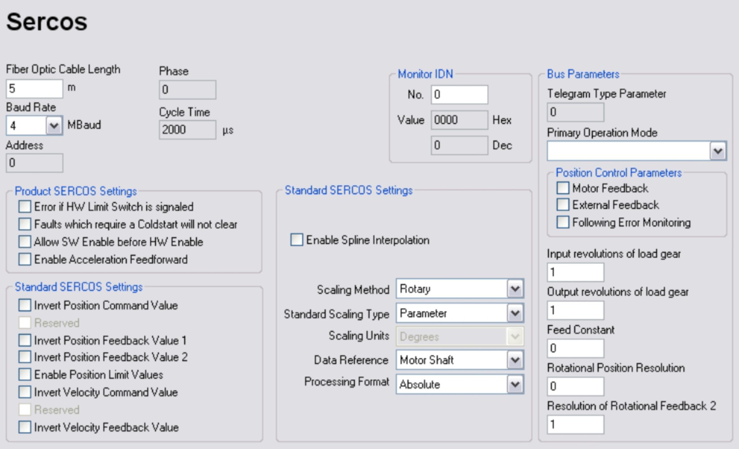Enable Error if HW Limit Switch is signaled

(x=25, y=207)
